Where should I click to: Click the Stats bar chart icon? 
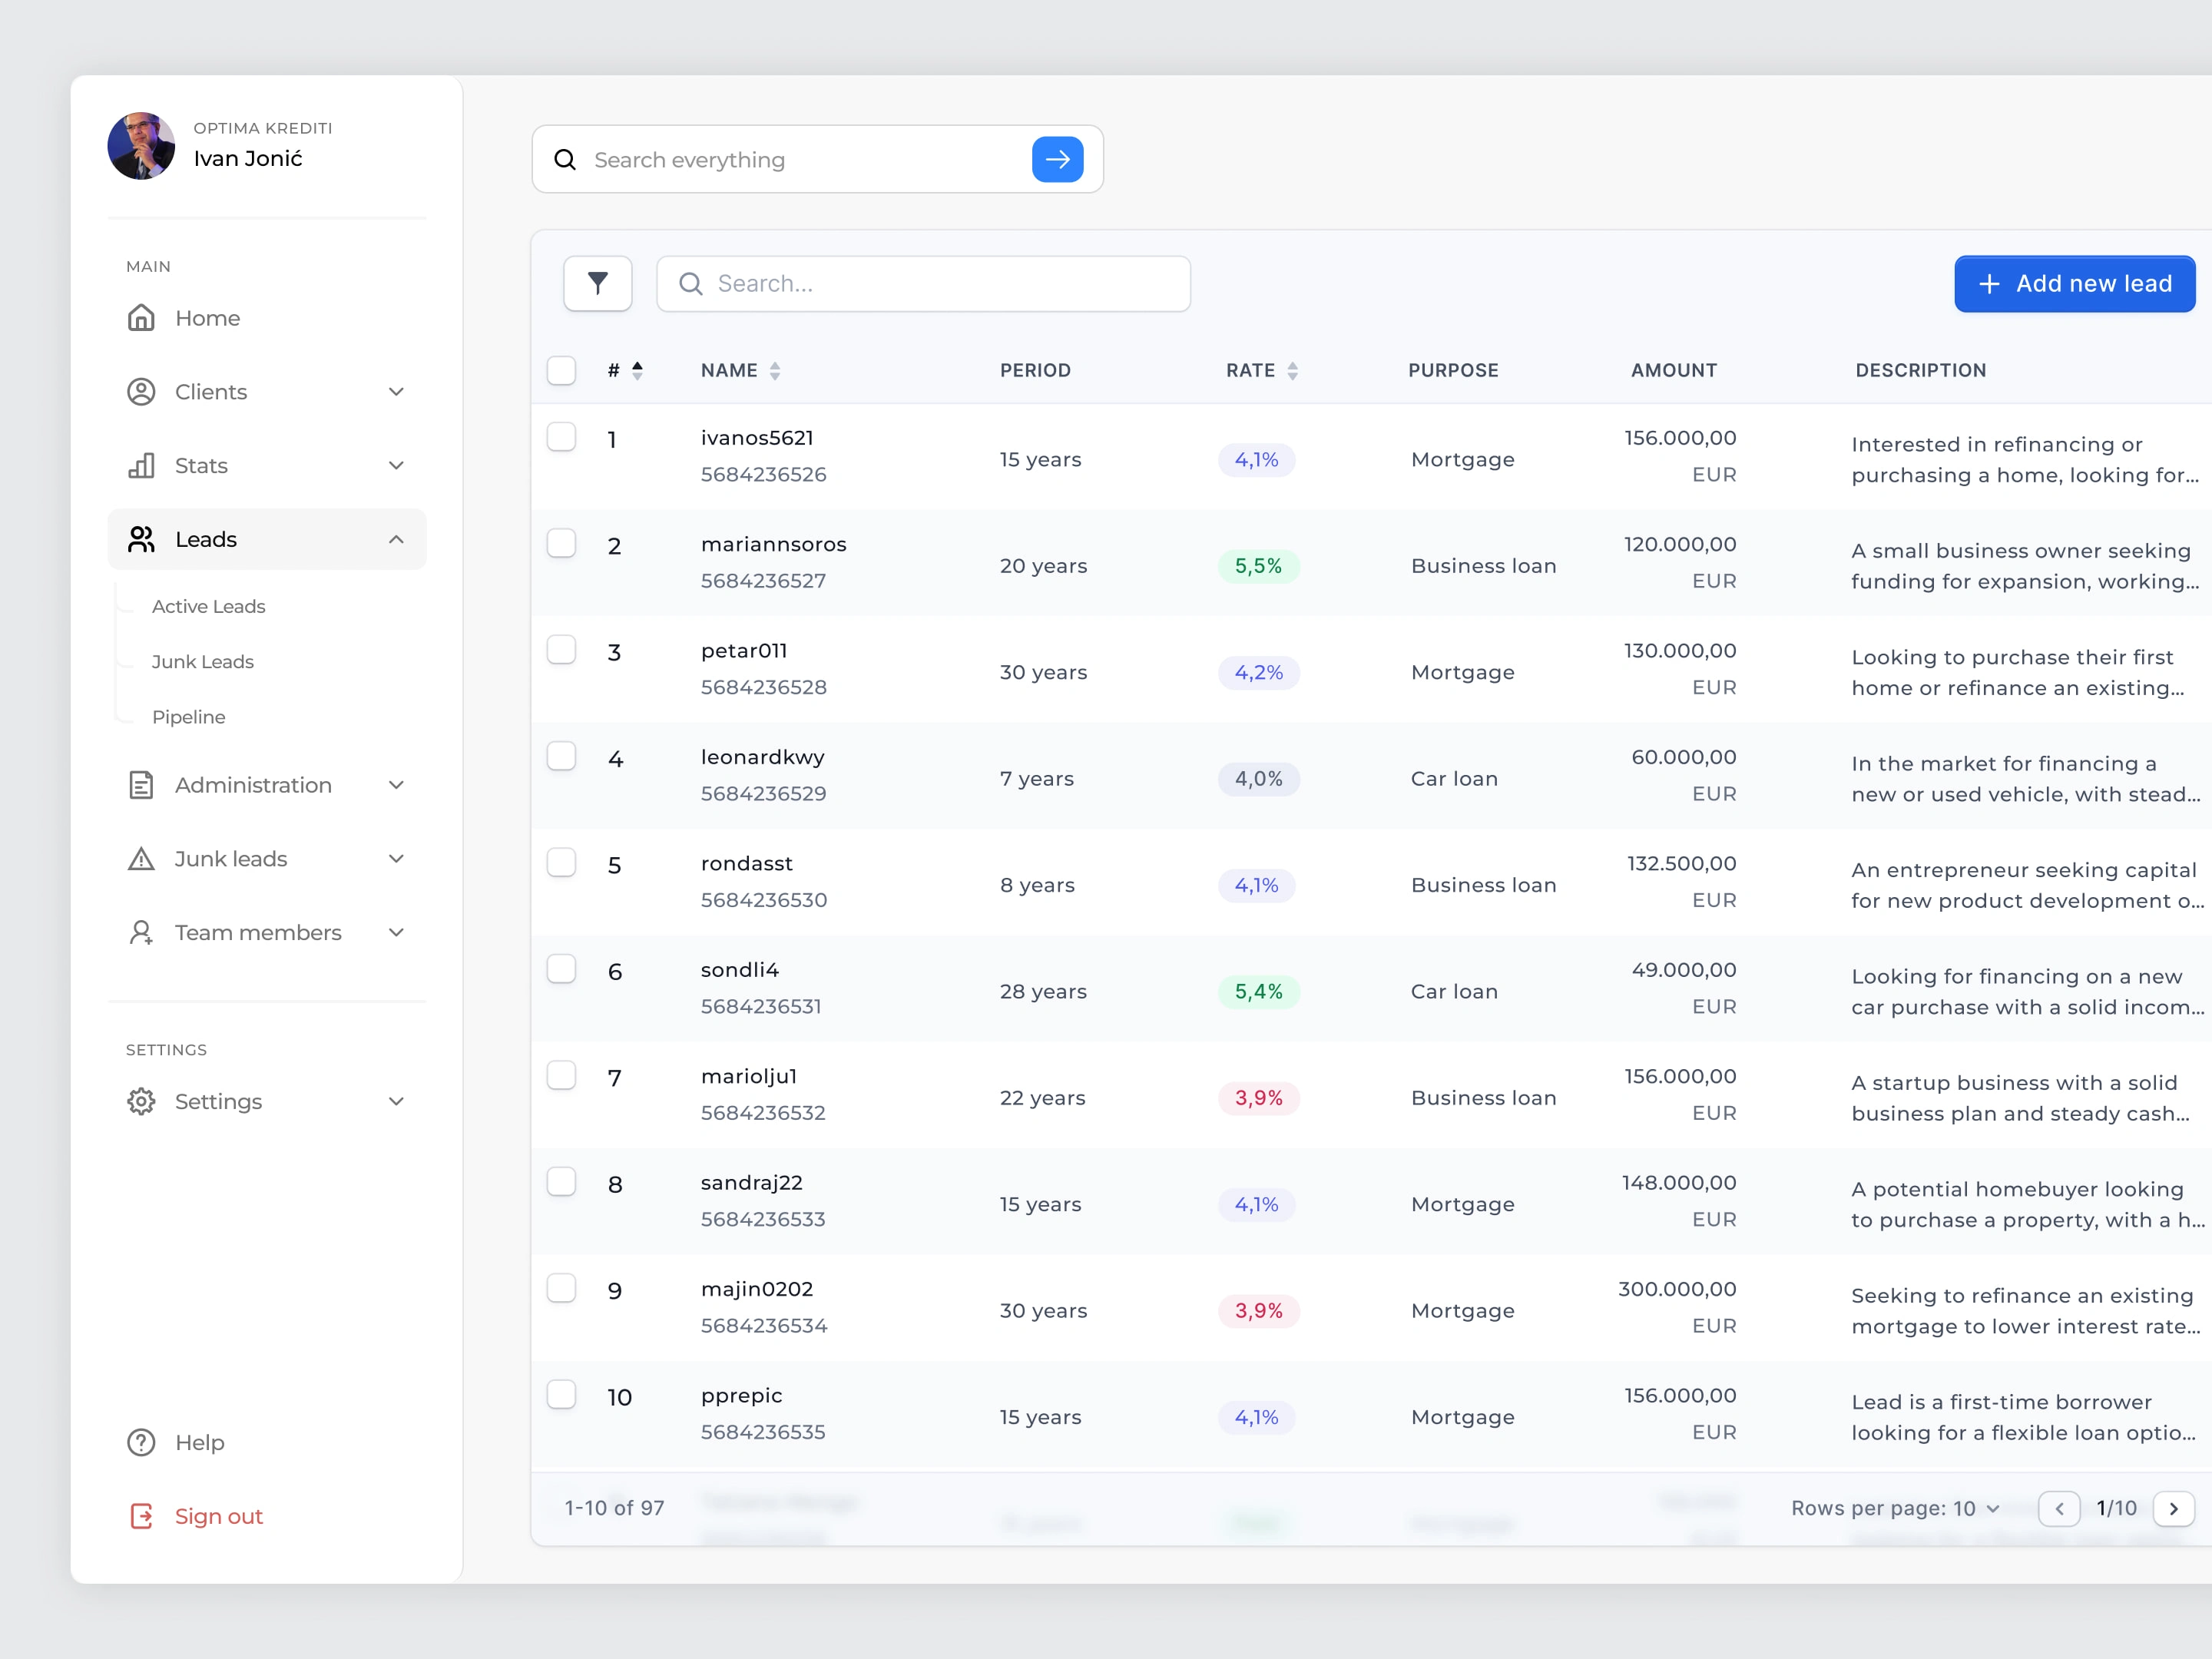point(141,466)
